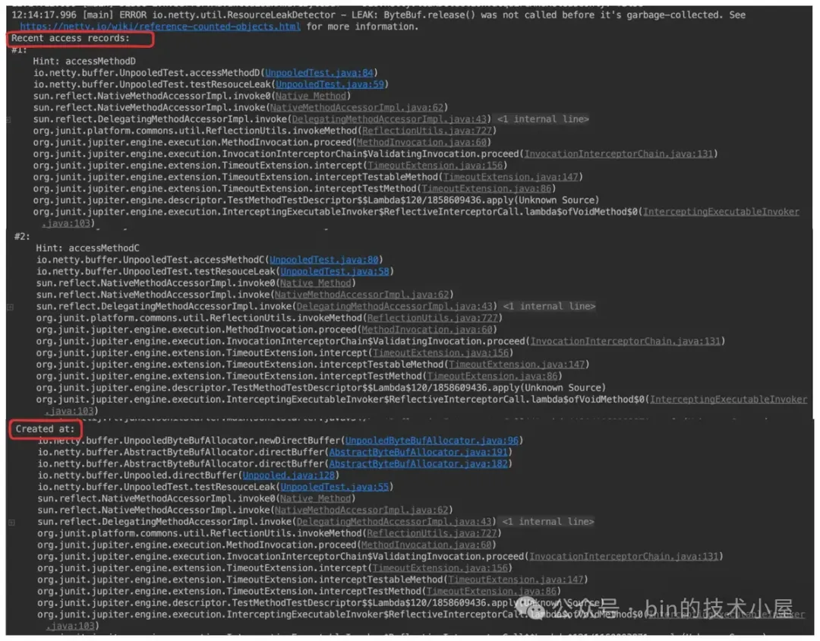
Task: Open UnpooledTest.java:55 link under Created at
Action: [x=335, y=487]
